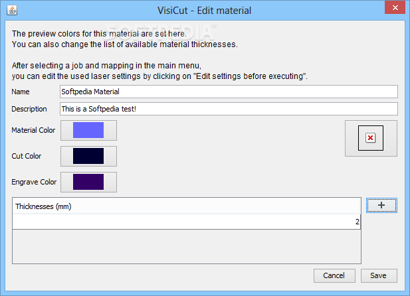The height and width of the screenshot is (296, 410).
Task: Click the Thicknesses (mm) column header
Action: pyautogui.click(x=187, y=206)
